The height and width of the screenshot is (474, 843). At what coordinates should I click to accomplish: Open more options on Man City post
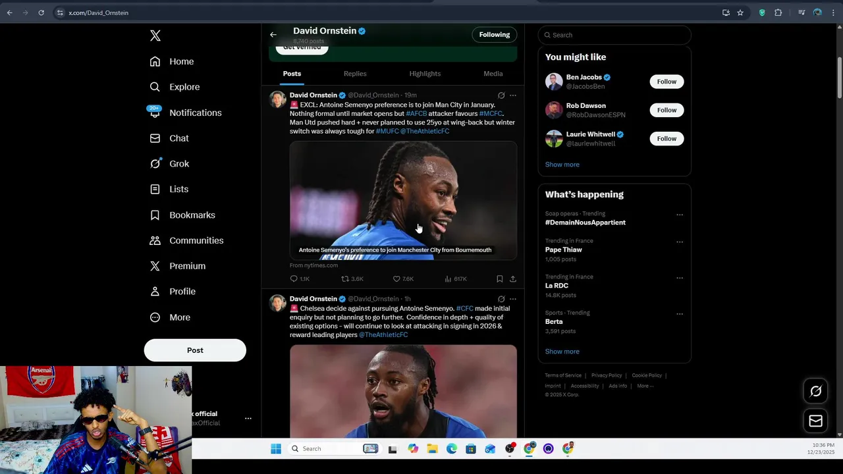(x=513, y=95)
